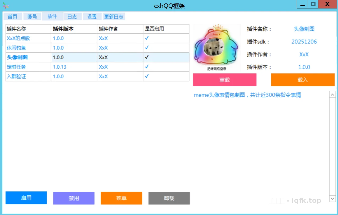
Task: Click the orange 载入 button
Action: point(303,80)
